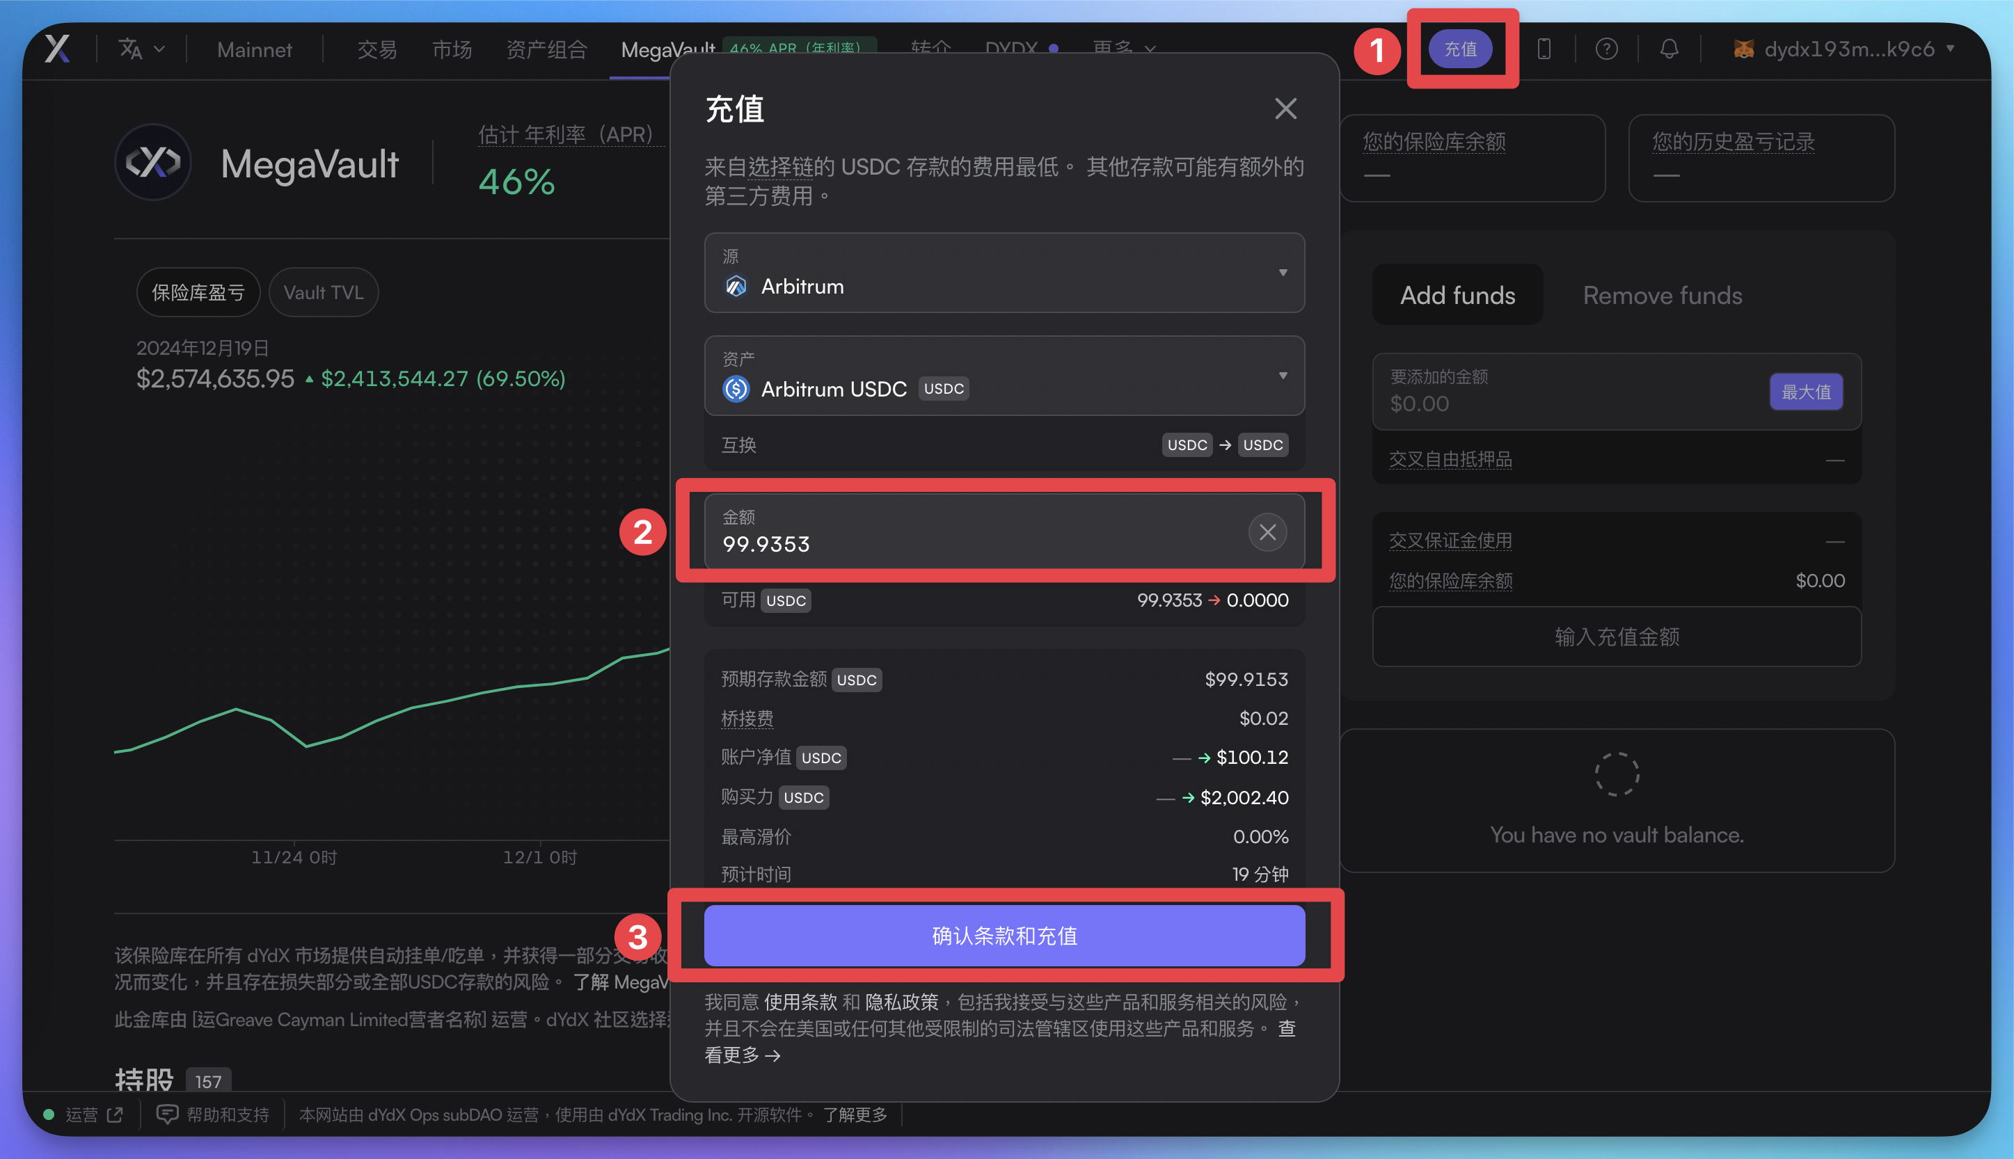Click 确认条款和充值 confirm button

click(x=1004, y=935)
